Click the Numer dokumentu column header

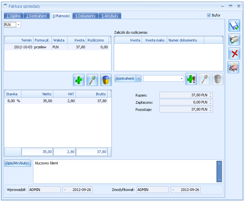185,40
